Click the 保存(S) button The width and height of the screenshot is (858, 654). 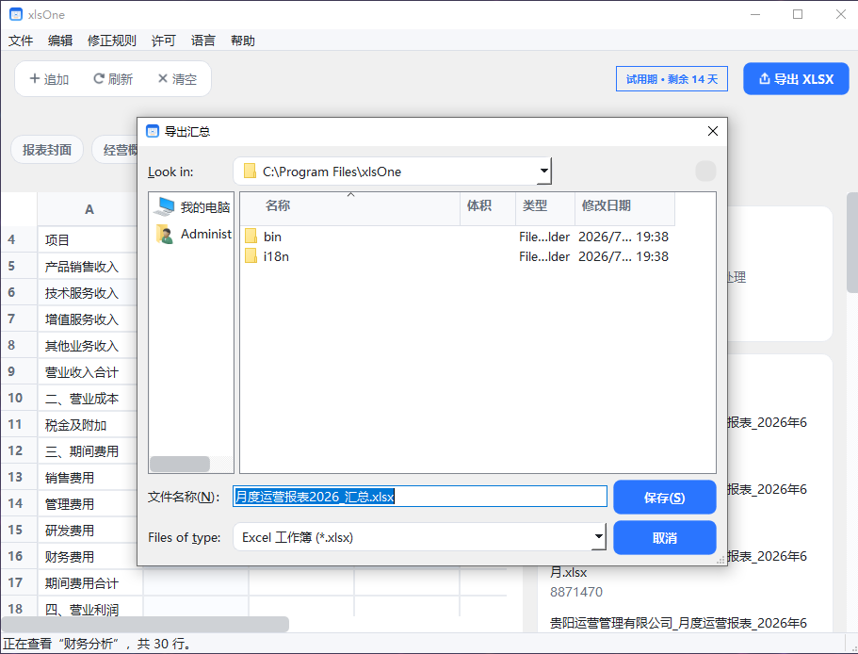coord(664,497)
